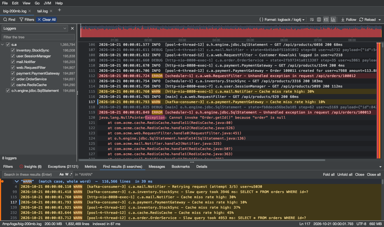384x227 pixels.
Task: Toggle the histogram chart icon
Action: 333,19
